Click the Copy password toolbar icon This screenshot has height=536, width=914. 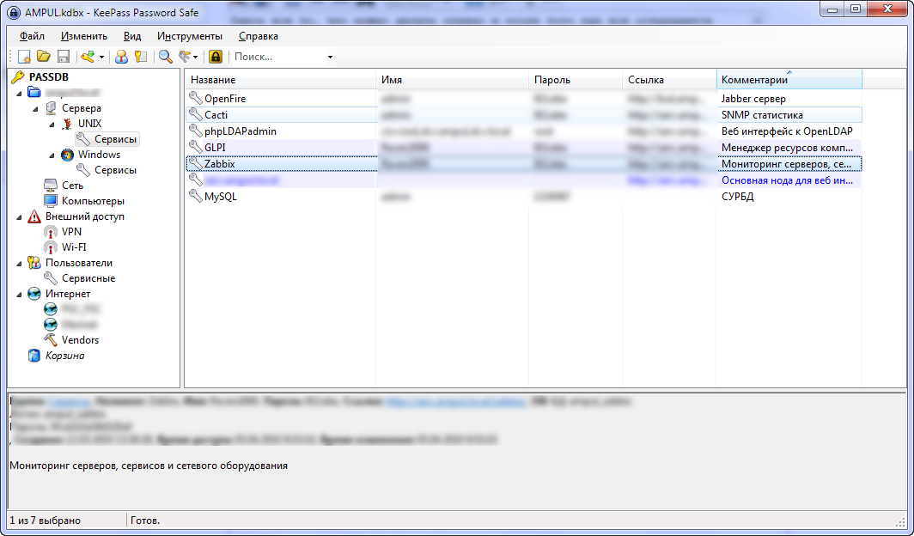(140, 57)
